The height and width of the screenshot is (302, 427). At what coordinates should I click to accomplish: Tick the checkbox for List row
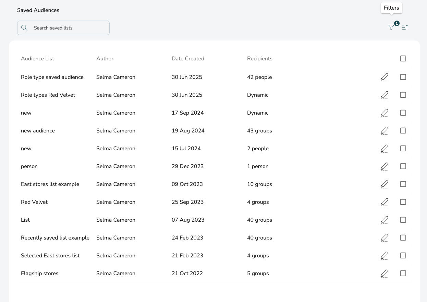coord(403,220)
